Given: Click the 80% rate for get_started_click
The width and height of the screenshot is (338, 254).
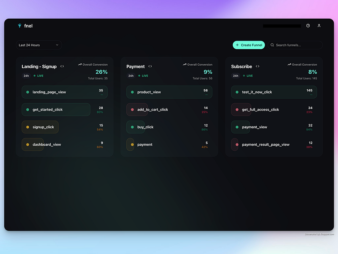Looking at the screenshot, I should [x=100, y=112].
